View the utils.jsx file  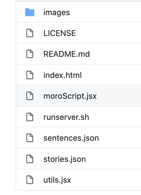[57, 180]
